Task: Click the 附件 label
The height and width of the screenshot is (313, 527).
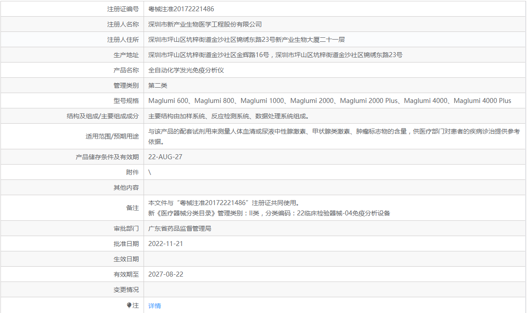Action: (132, 172)
